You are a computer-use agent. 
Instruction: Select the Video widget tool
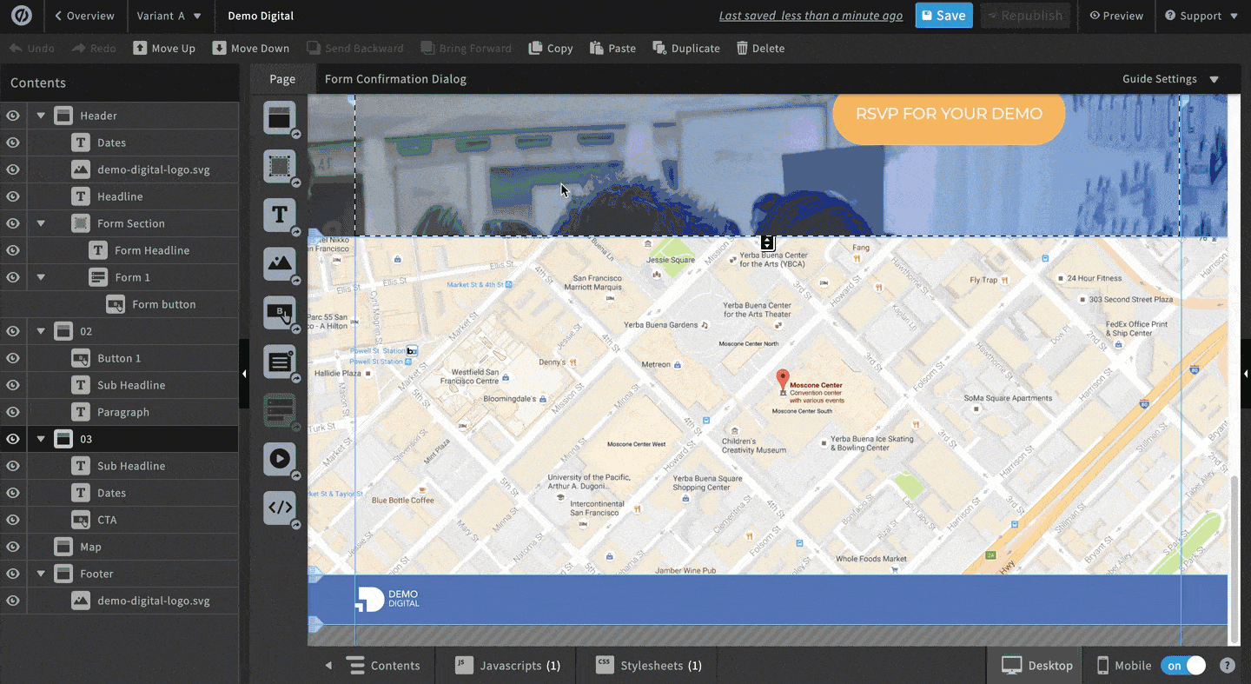point(280,458)
